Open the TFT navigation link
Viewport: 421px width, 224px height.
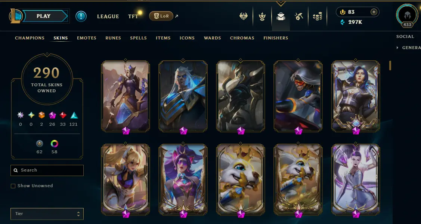[133, 16]
